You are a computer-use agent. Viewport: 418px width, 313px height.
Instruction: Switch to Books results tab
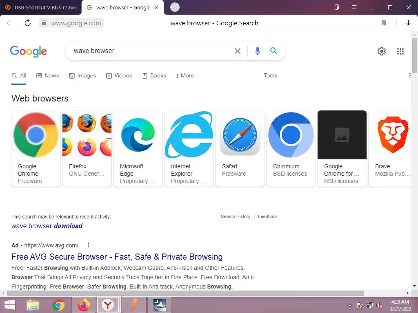154,75
